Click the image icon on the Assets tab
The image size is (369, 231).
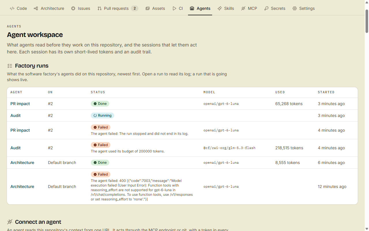(148, 8)
